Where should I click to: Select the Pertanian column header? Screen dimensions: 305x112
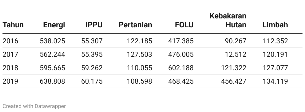pyautogui.click(x=135, y=25)
